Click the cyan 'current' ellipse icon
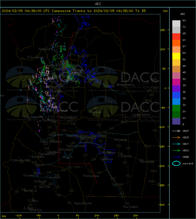This screenshot has height=219, width=196. click(x=176, y=163)
